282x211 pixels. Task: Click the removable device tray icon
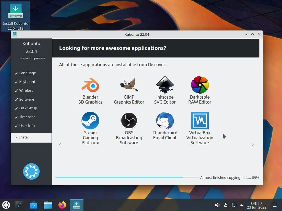226,205
